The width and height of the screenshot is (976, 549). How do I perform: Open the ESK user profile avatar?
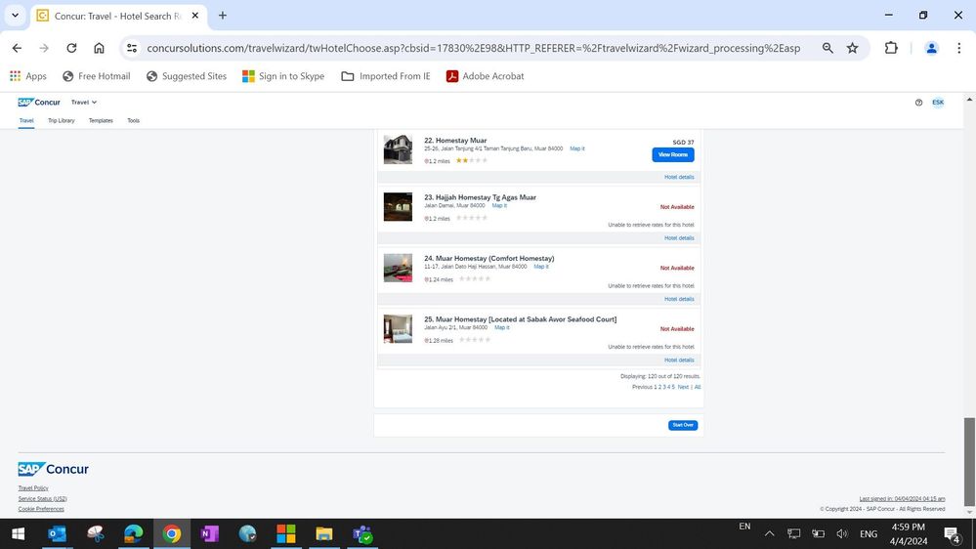pos(938,103)
